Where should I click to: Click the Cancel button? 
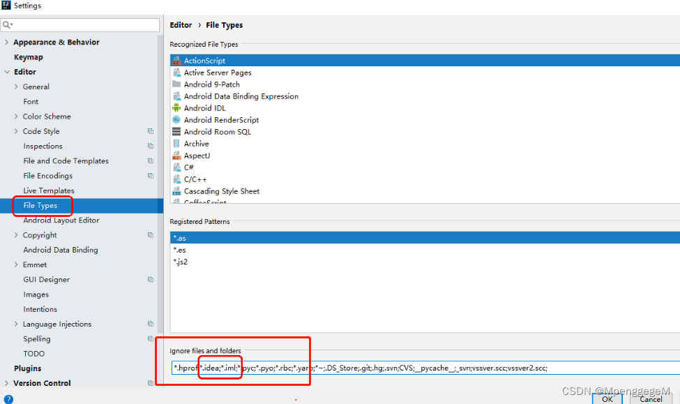[651, 399]
